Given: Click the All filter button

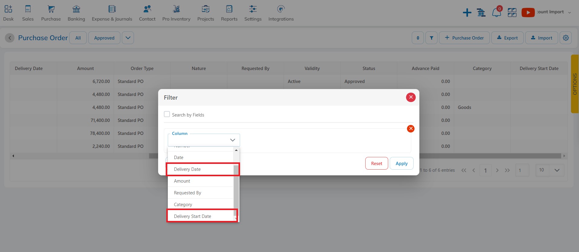Looking at the screenshot, I should 78,38.
